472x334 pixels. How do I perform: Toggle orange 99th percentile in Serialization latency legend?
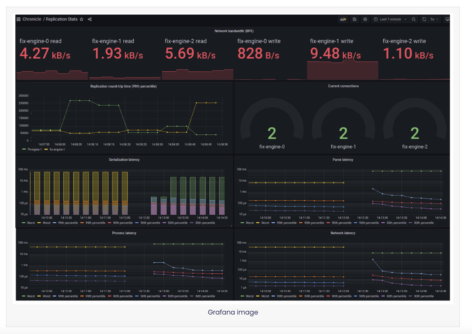tap(93, 223)
